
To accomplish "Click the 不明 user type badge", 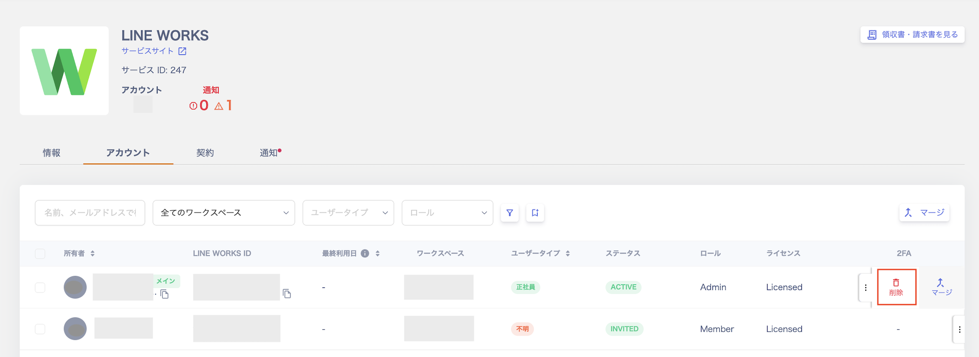I will point(523,329).
